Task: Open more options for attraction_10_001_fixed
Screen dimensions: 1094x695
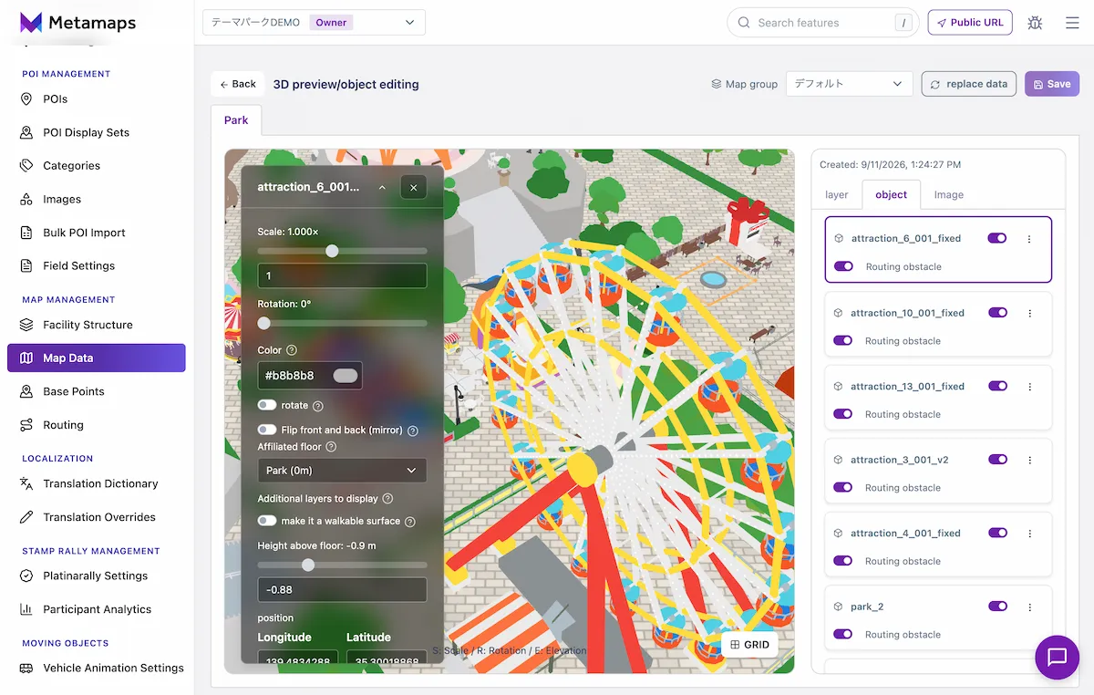Action: point(1029,313)
